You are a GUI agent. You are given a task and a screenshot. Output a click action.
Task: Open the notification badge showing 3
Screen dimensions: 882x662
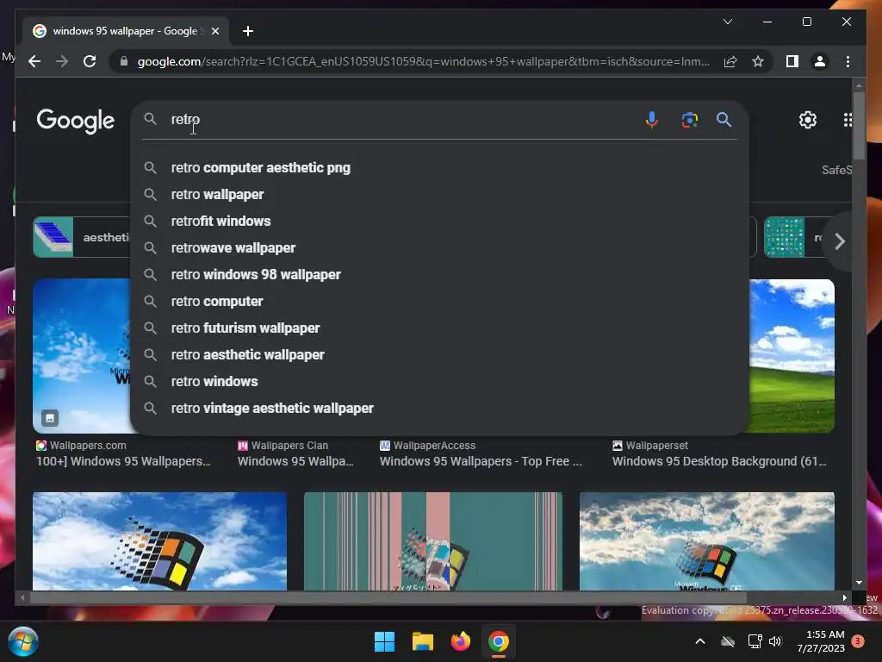859,641
